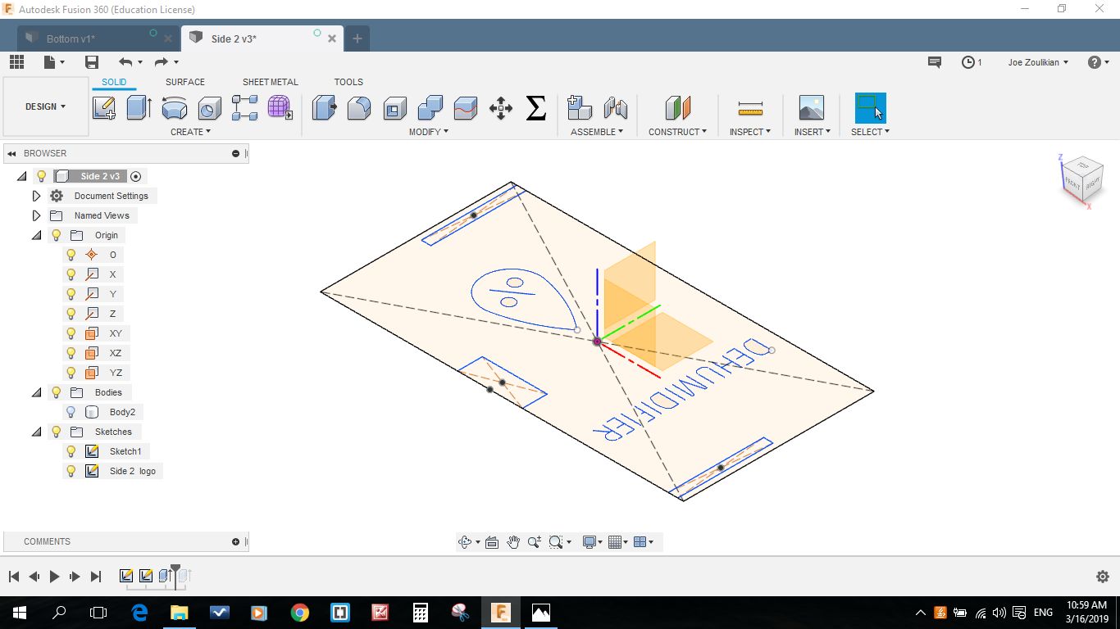This screenshot has width=1120, height=629.
Task: Choose the Revolve tool
Action: click(174, 107)
